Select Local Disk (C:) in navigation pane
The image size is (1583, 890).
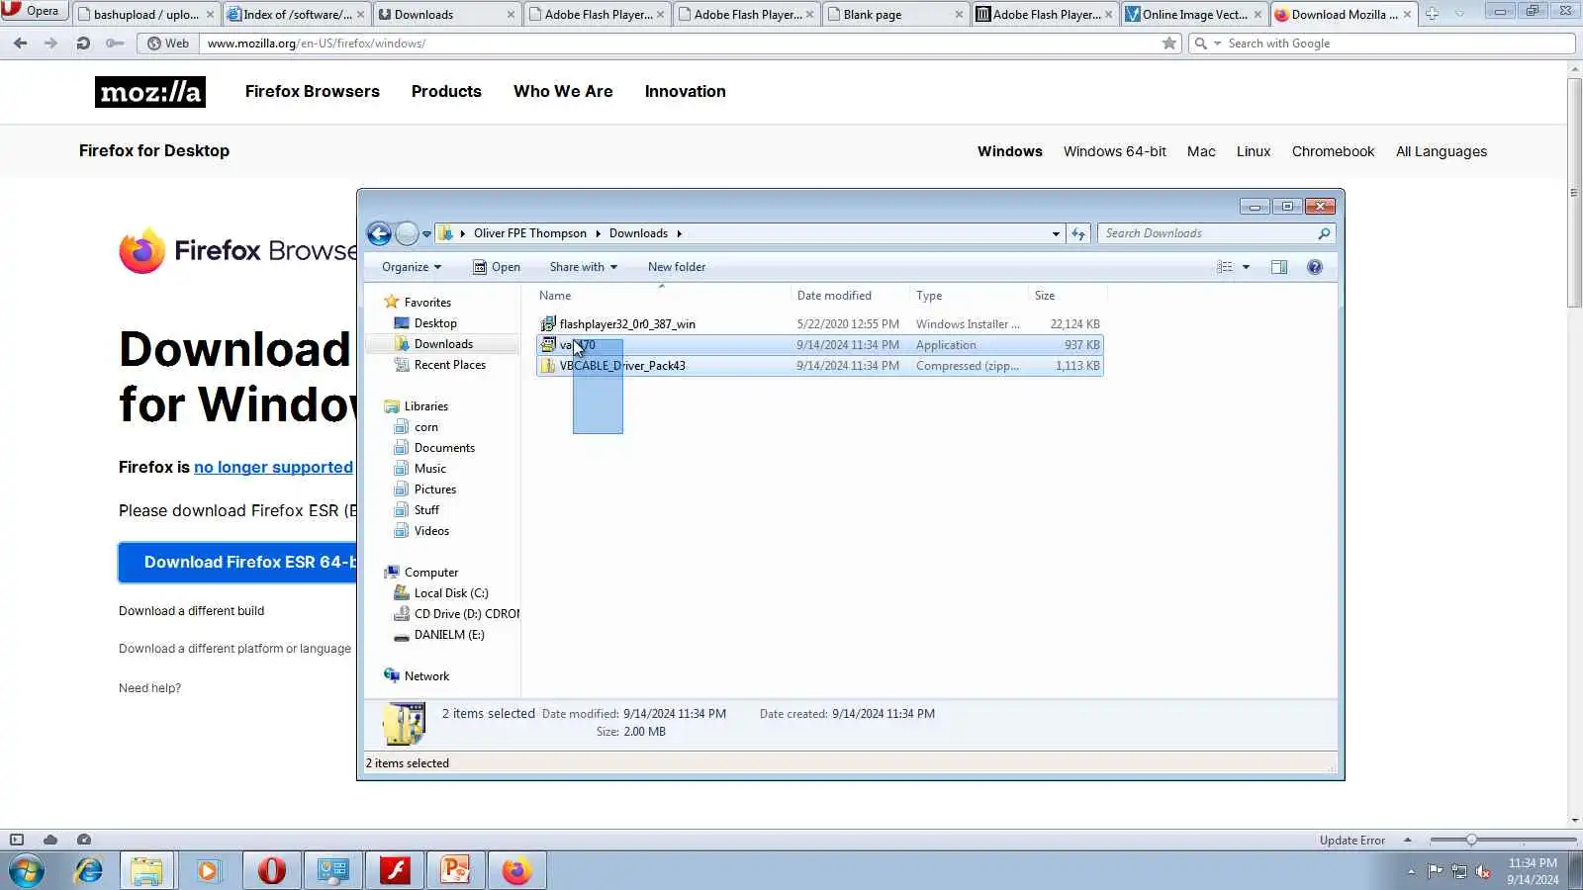tap(451, 593)
